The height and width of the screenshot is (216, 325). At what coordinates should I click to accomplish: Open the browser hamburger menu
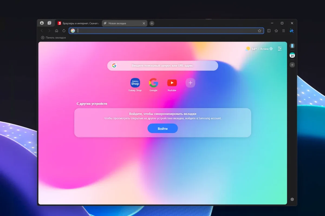click(283, 31)
